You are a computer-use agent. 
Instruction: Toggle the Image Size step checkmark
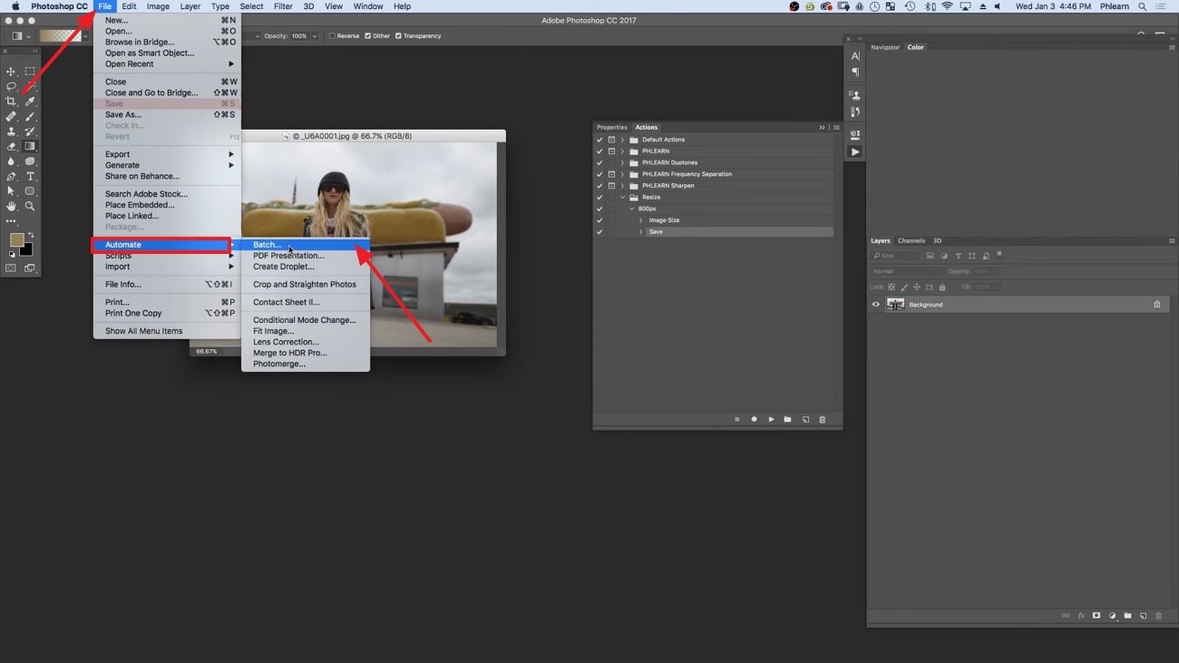(599, 220)
